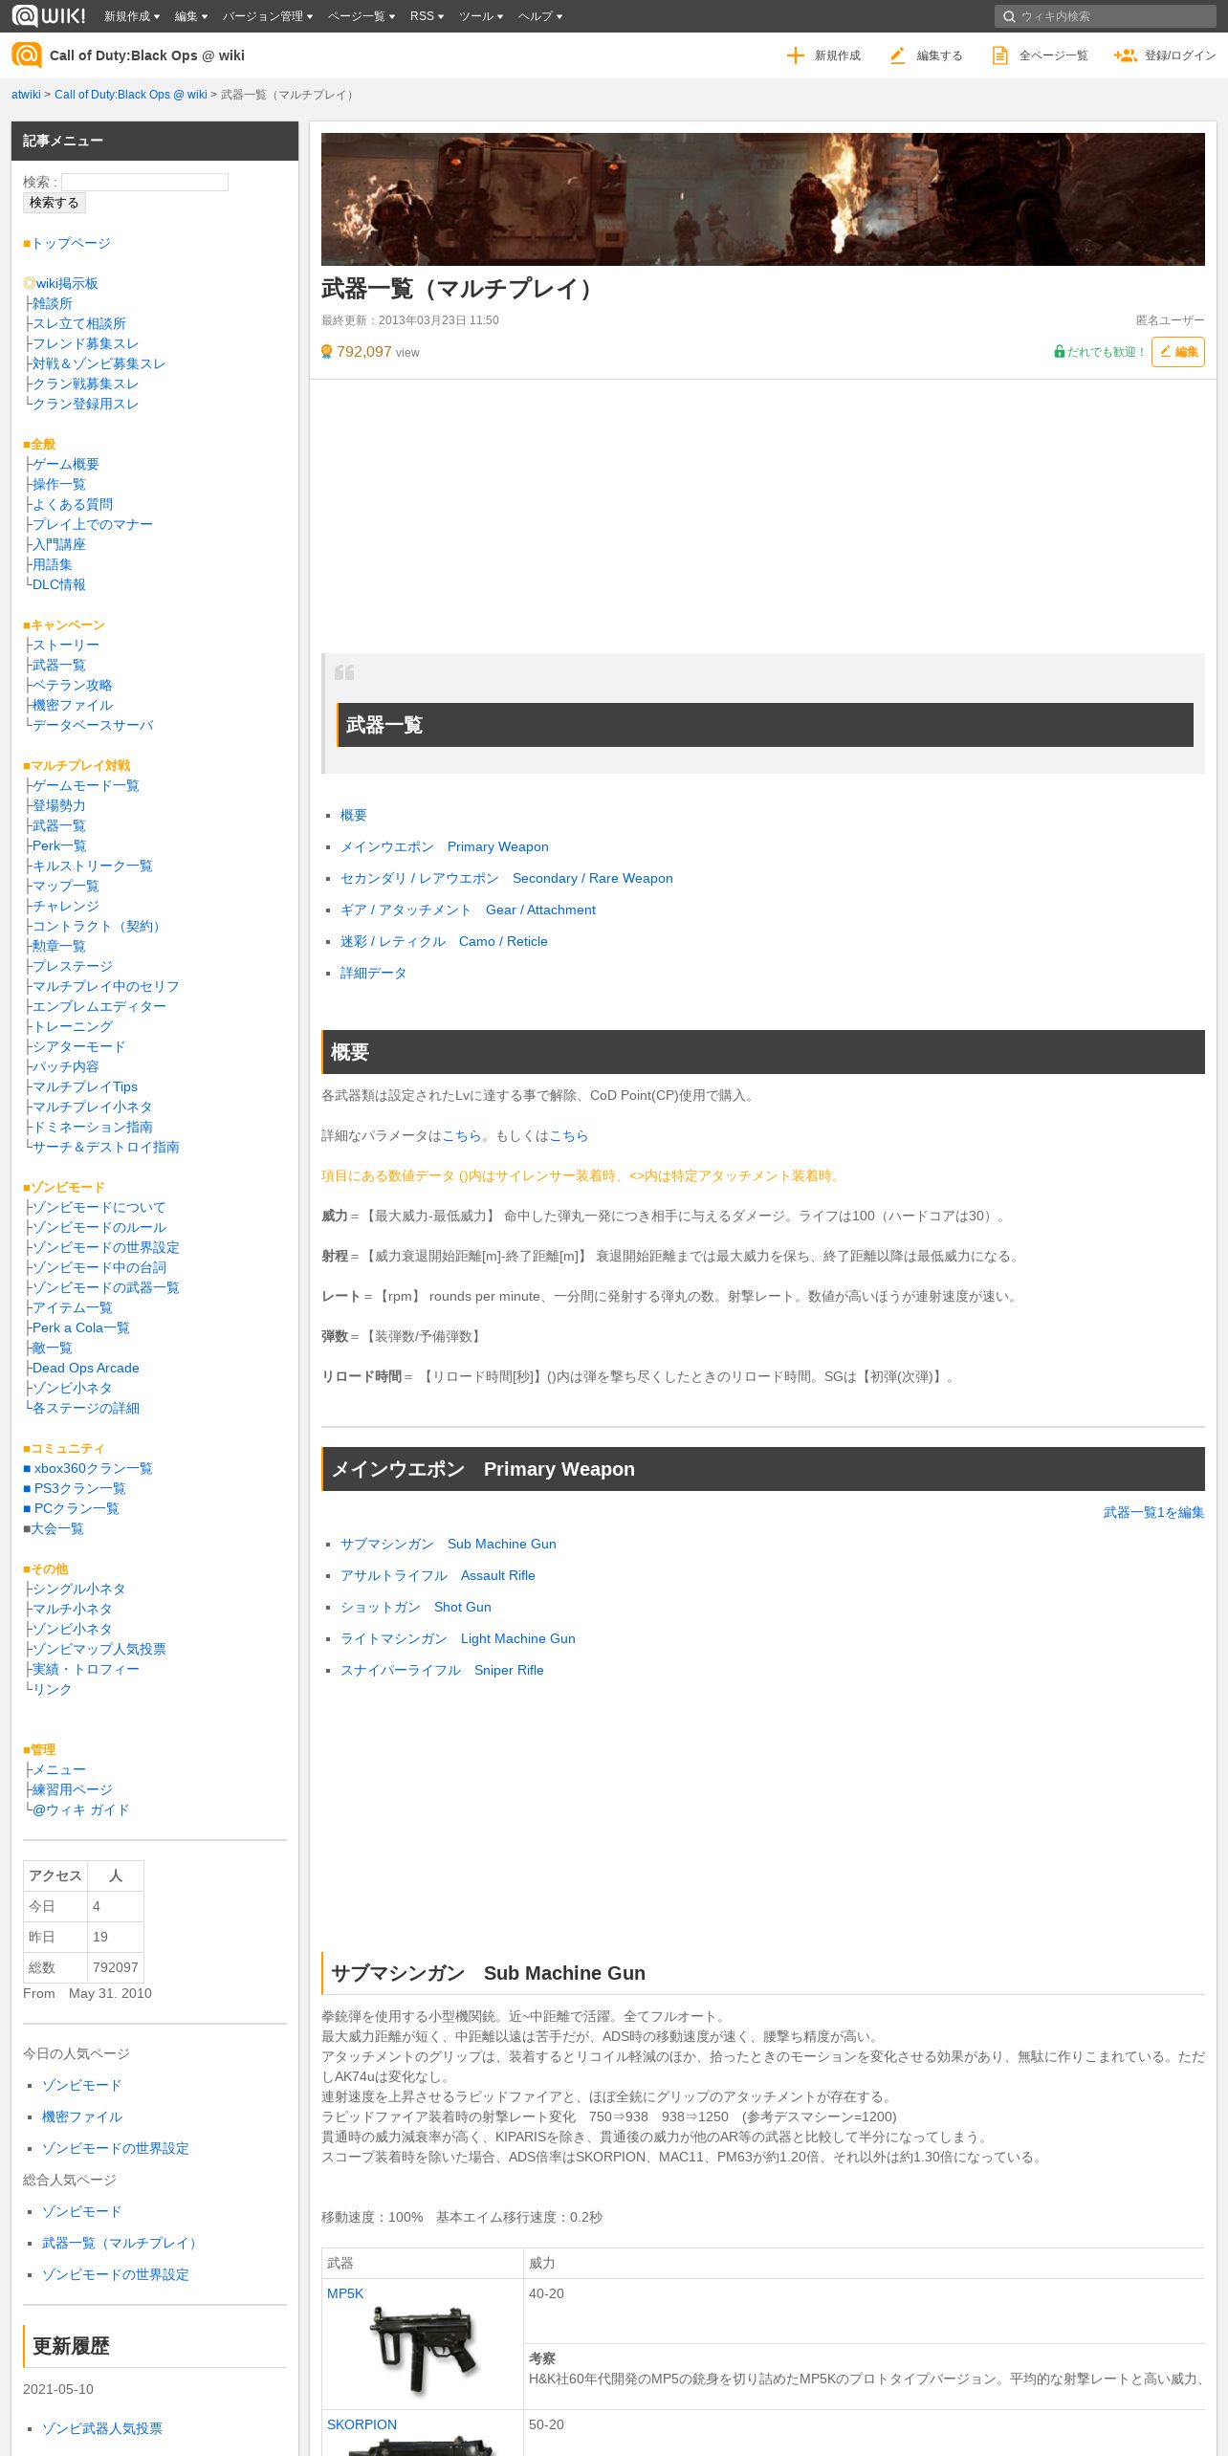The height and width of the screenshot is (2456, 1228).
Task: Click the @WIKI logo in top bar
Action: [x=49, y=15]
